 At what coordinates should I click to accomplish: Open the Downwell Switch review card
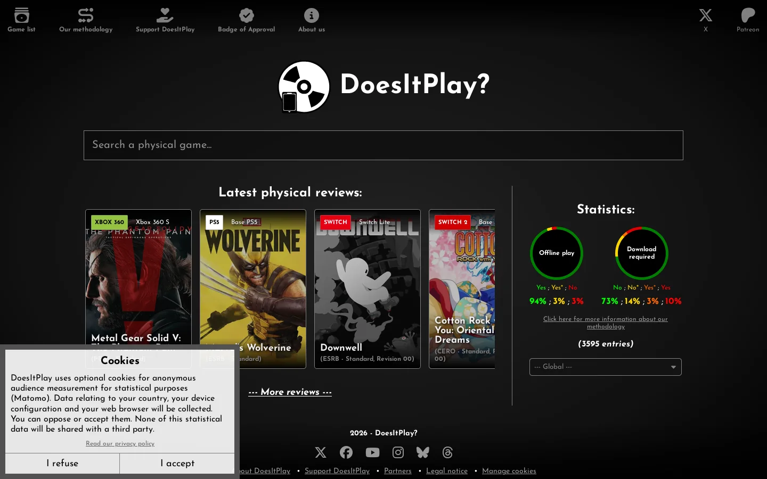pos(368,289)
